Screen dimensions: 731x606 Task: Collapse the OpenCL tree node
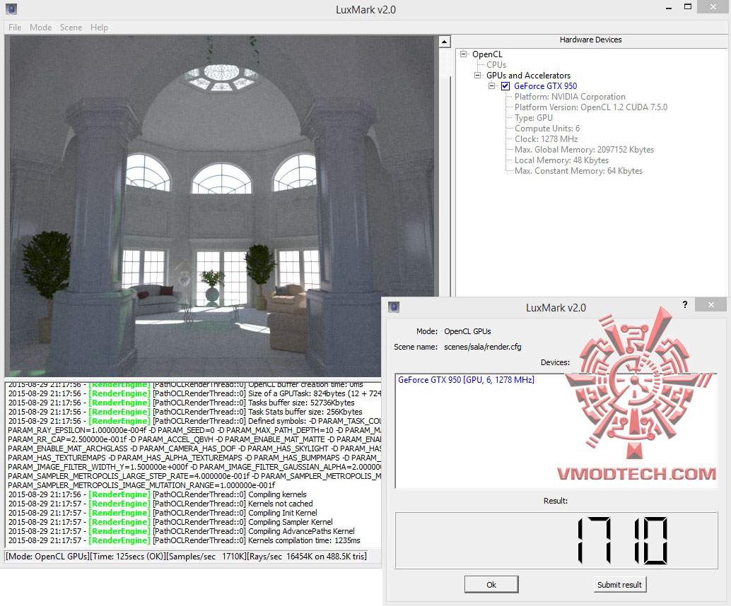[x=463, y=54]
